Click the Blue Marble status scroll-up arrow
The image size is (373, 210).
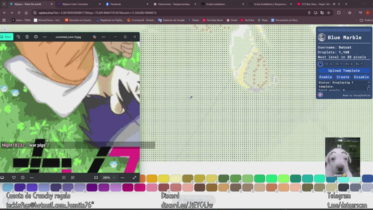tap(369, 83)
